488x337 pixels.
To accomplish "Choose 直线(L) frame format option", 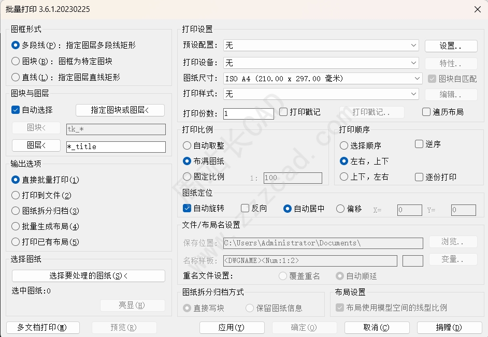I will pyautogui.click(x=16, y=77).
